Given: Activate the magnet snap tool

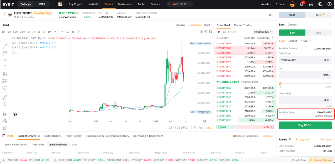Looking at the screenshot, I should pos(5,114).
